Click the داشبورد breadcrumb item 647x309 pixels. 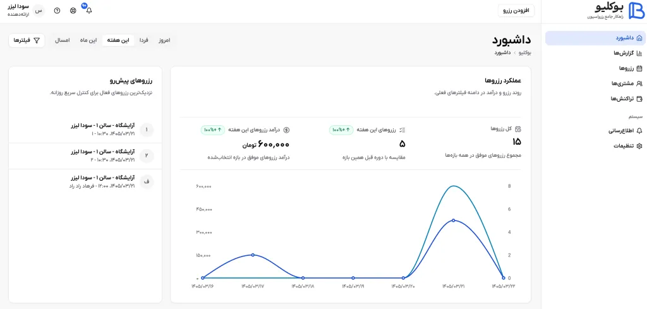point(504,53)
